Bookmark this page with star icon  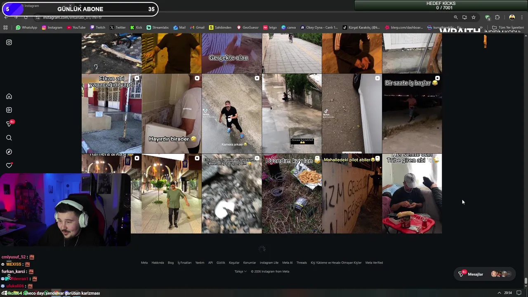coord(474,17)
